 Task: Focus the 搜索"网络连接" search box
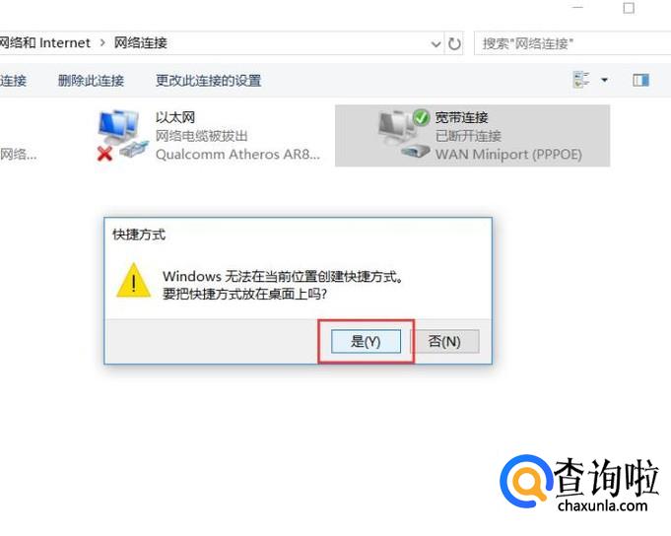[x=572, y=43]
